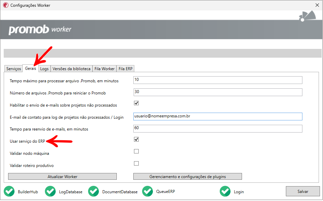Click the Login green check status icon
The height and width of the screenshot is (201, 323).
(225, 191)
